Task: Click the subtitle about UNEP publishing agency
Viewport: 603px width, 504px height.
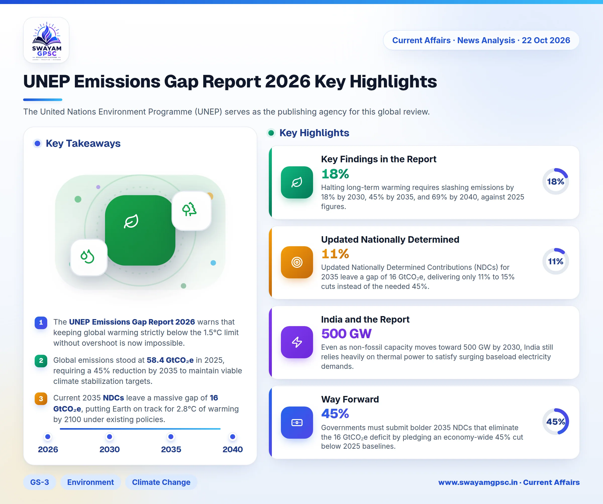Action: coord(226,112)
